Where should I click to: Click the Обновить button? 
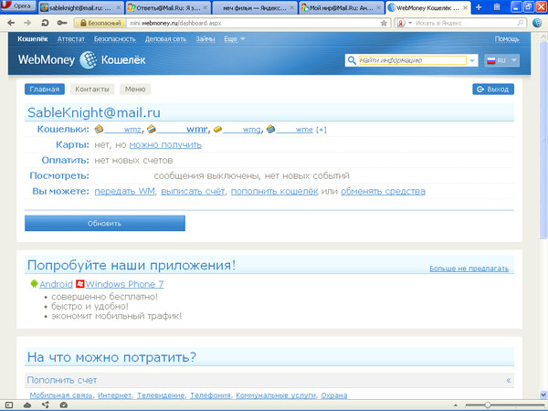click(105, 223)
